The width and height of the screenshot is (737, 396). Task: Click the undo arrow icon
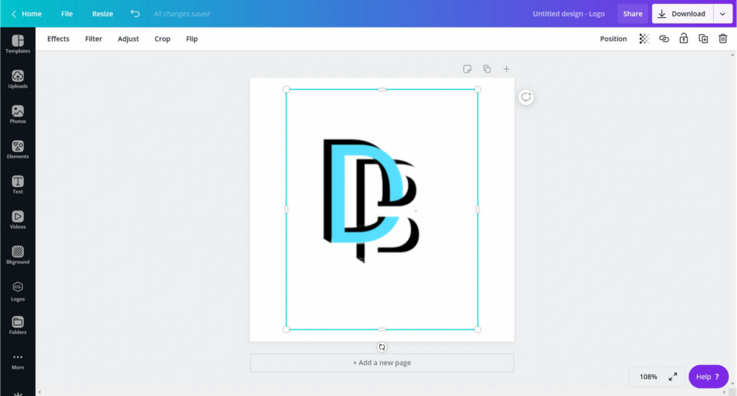[x=135, y=14]
